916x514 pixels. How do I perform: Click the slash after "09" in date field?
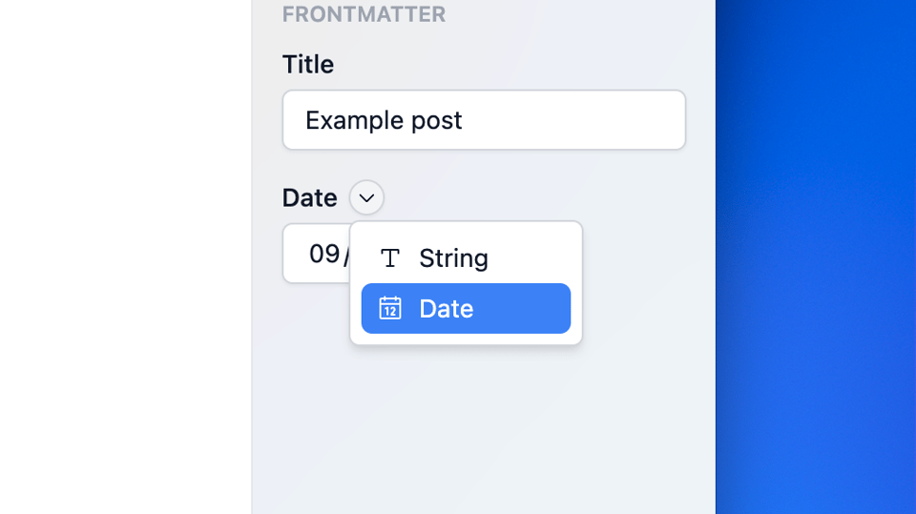[346, 256]
